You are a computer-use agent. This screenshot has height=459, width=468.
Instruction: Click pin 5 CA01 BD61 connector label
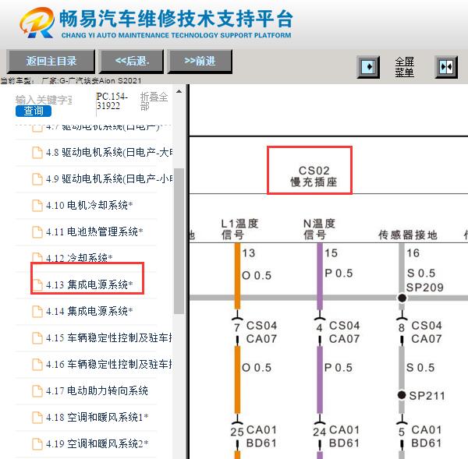pyautogui.click(x=420, y=436)
